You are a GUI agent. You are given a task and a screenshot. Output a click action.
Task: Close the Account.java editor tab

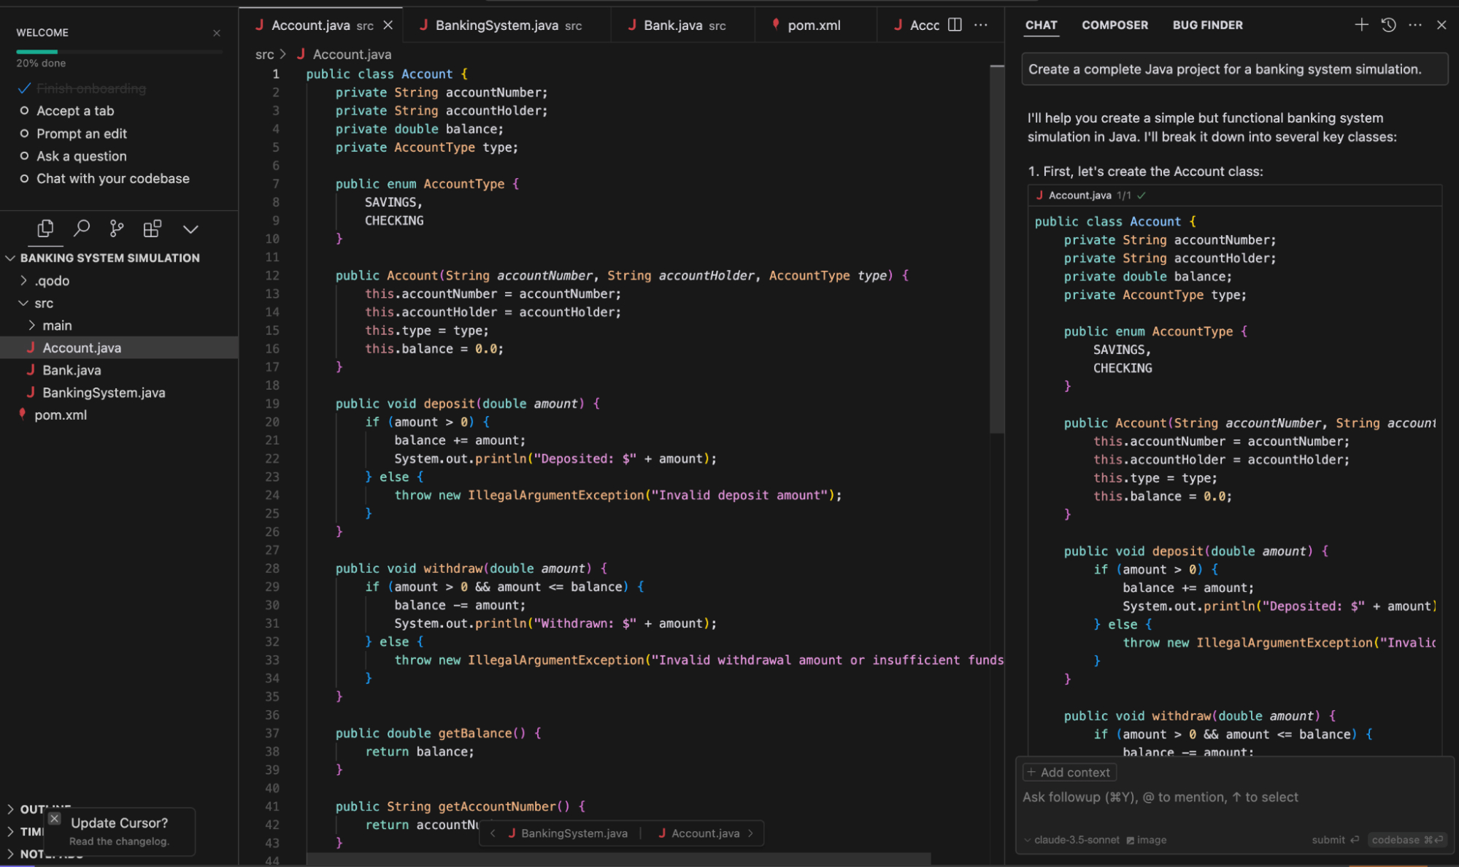[x=388, y=25]
